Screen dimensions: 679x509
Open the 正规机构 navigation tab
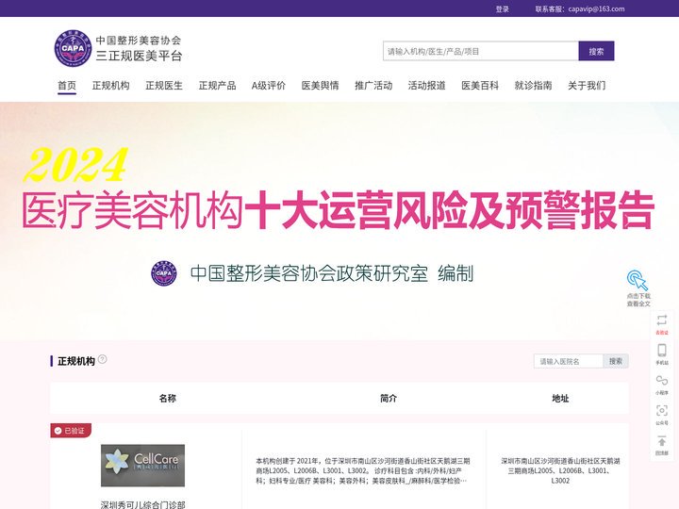pos(111,86)
